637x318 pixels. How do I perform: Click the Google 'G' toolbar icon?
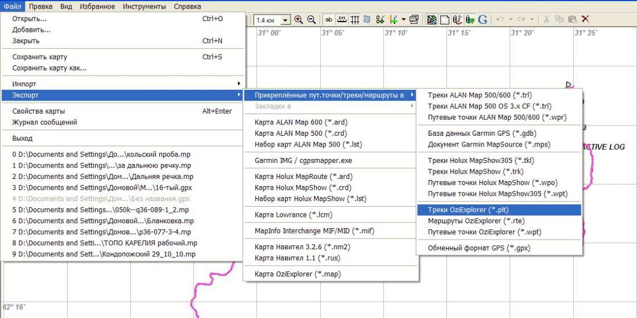click(482, 20)
